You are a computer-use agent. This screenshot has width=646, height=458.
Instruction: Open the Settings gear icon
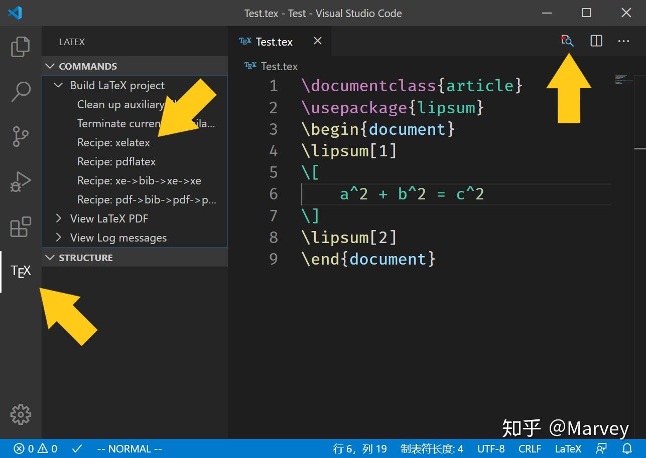(20, 414)
